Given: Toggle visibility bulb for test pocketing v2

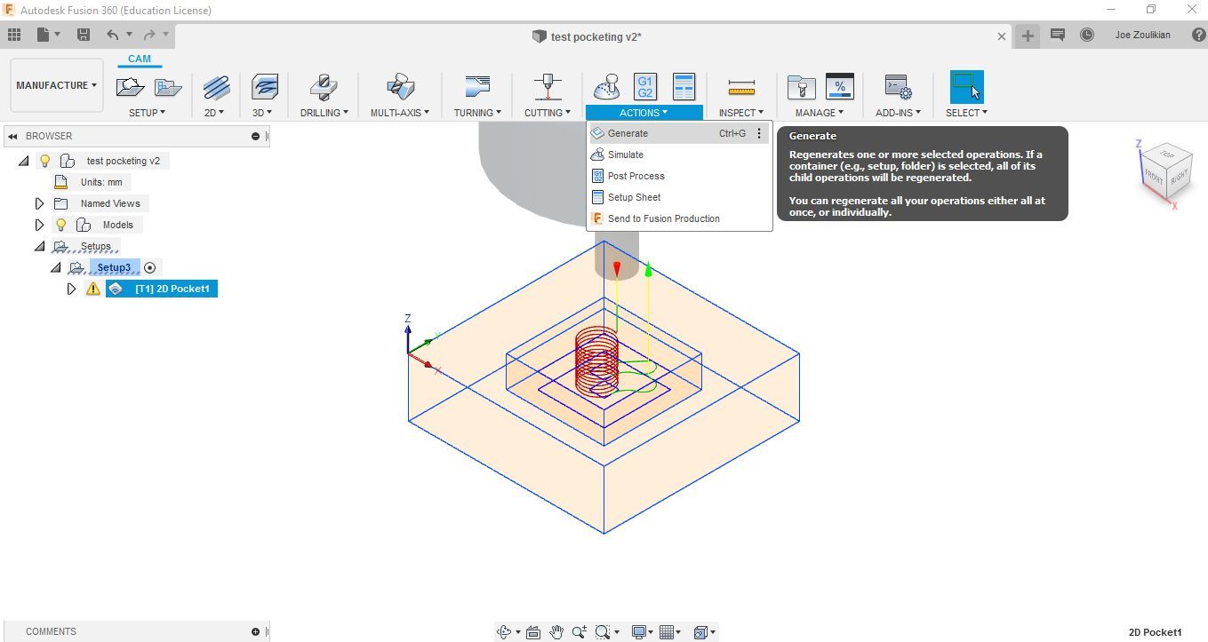Looking at the screenshot, I should (x=45, y=161).
